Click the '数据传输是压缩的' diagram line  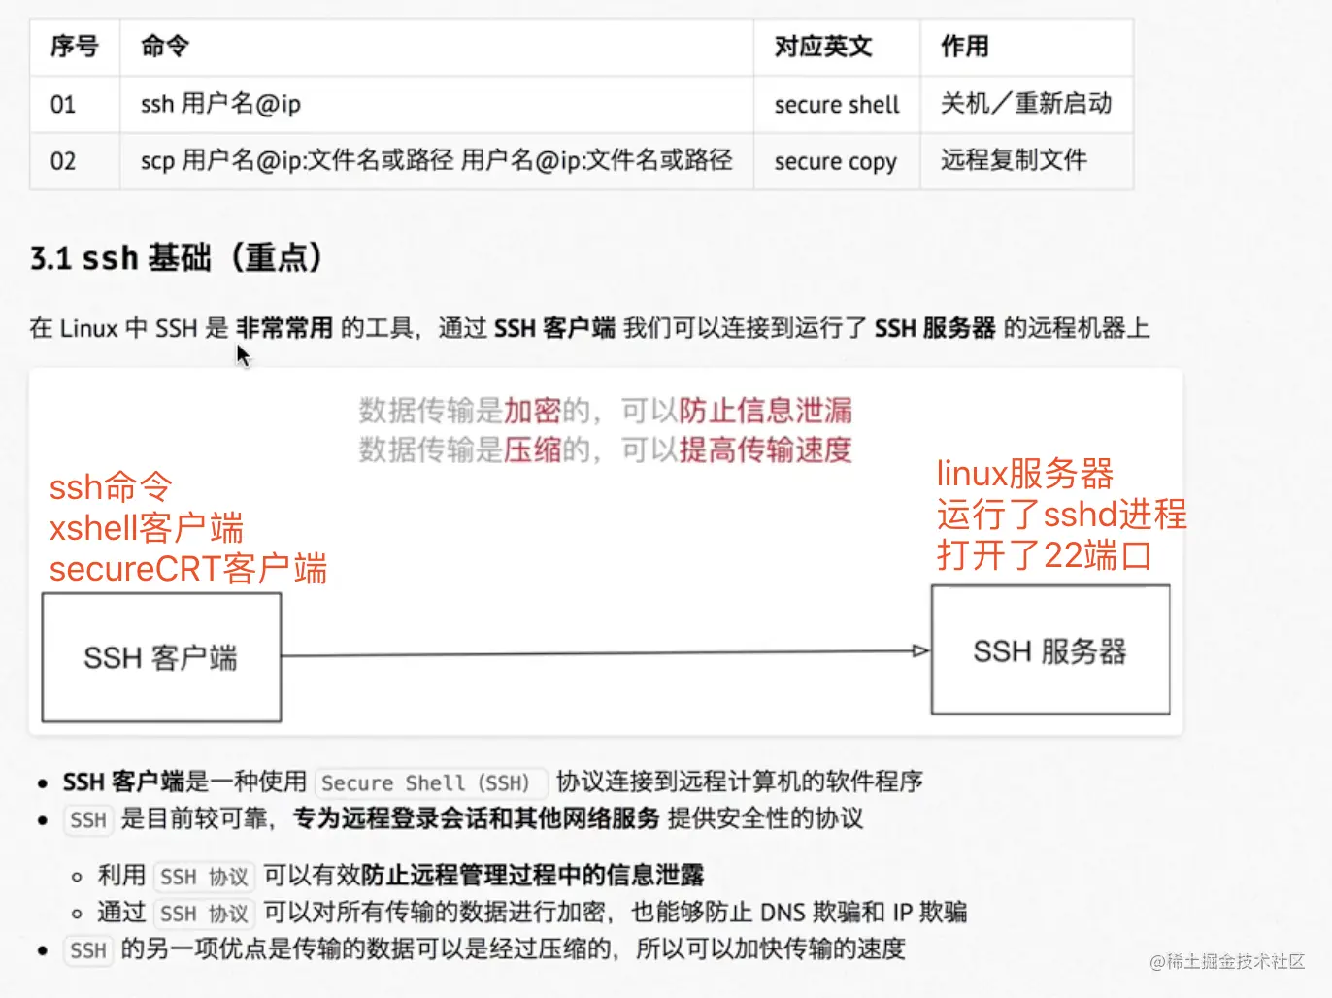(606, 449)
